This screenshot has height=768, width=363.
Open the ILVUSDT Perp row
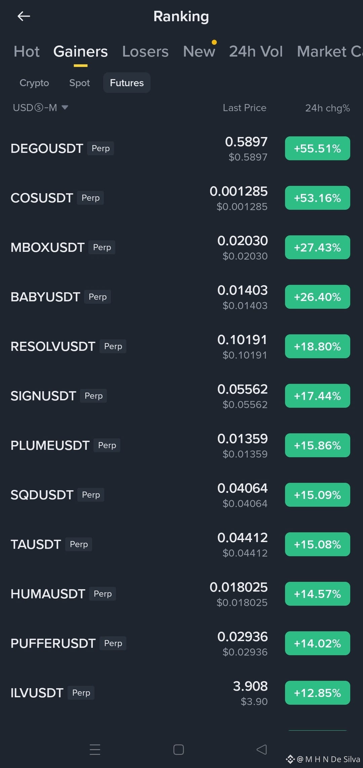point(182,693)
